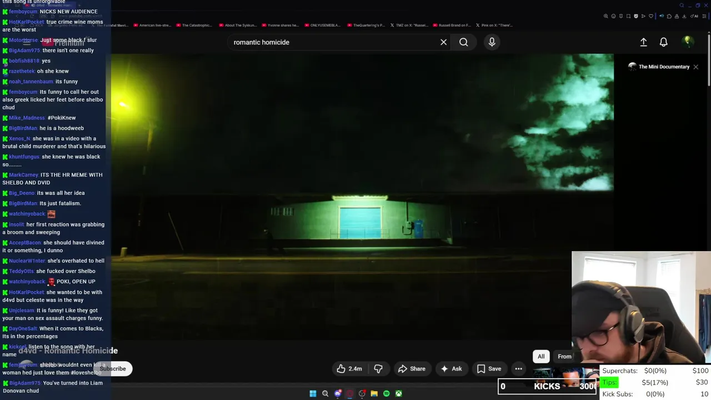Screen dimensions: 711x400
Task: Open the three-dot more actions menu
Action: pos(518,369)
